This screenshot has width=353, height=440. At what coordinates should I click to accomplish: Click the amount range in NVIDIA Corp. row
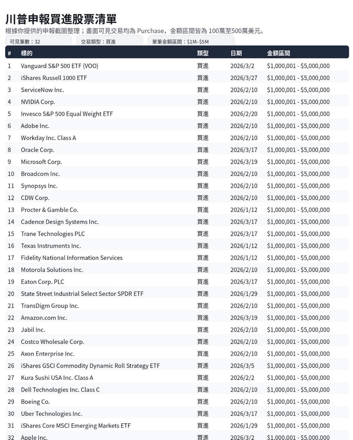pos(298,102)
